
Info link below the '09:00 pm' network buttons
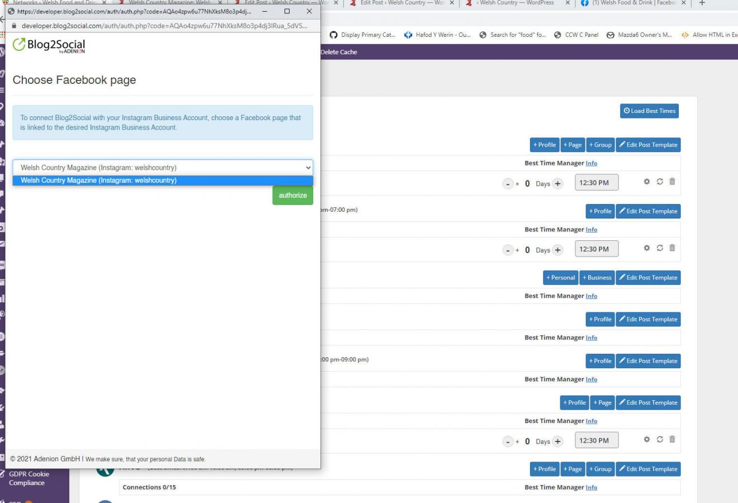(592, 379)
